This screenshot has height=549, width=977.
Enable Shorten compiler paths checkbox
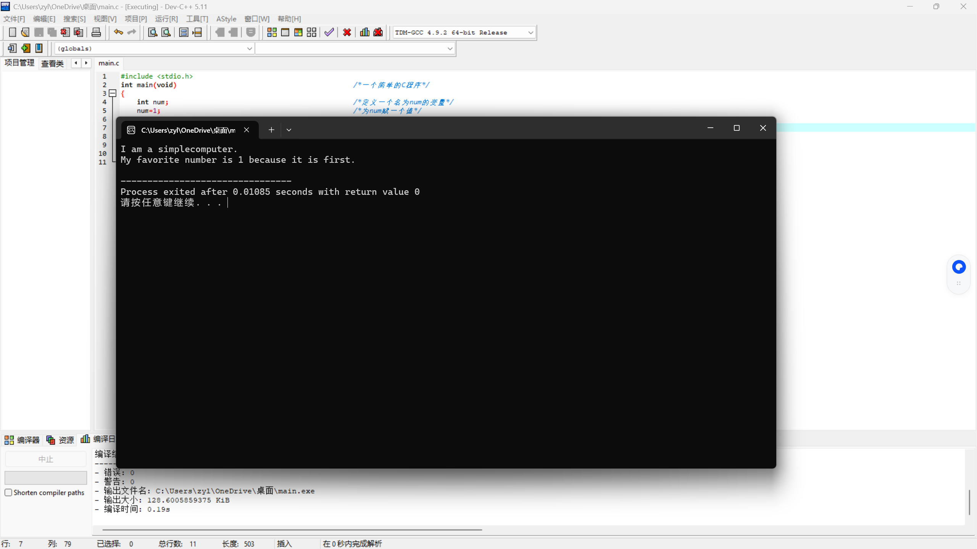tap(8, 492)
